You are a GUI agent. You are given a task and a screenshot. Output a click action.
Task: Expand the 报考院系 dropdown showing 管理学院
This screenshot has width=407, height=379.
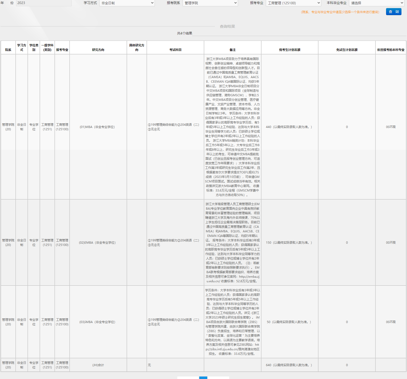tap(210, 3)
